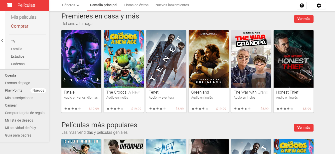Open The War with Grandpa poster
Viewport: 335px width, 154px height.
coord(251,59)
